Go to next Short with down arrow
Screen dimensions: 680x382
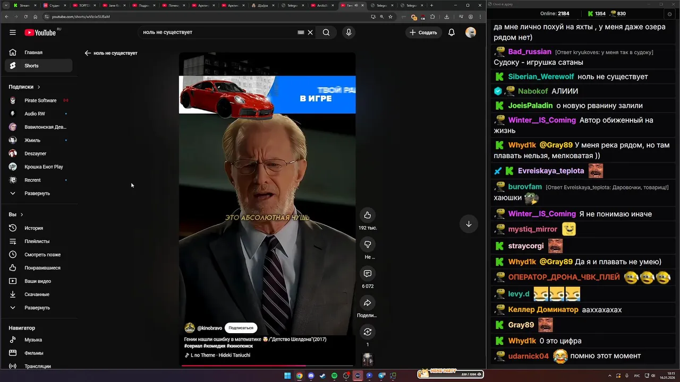click(x=469, y=224)
